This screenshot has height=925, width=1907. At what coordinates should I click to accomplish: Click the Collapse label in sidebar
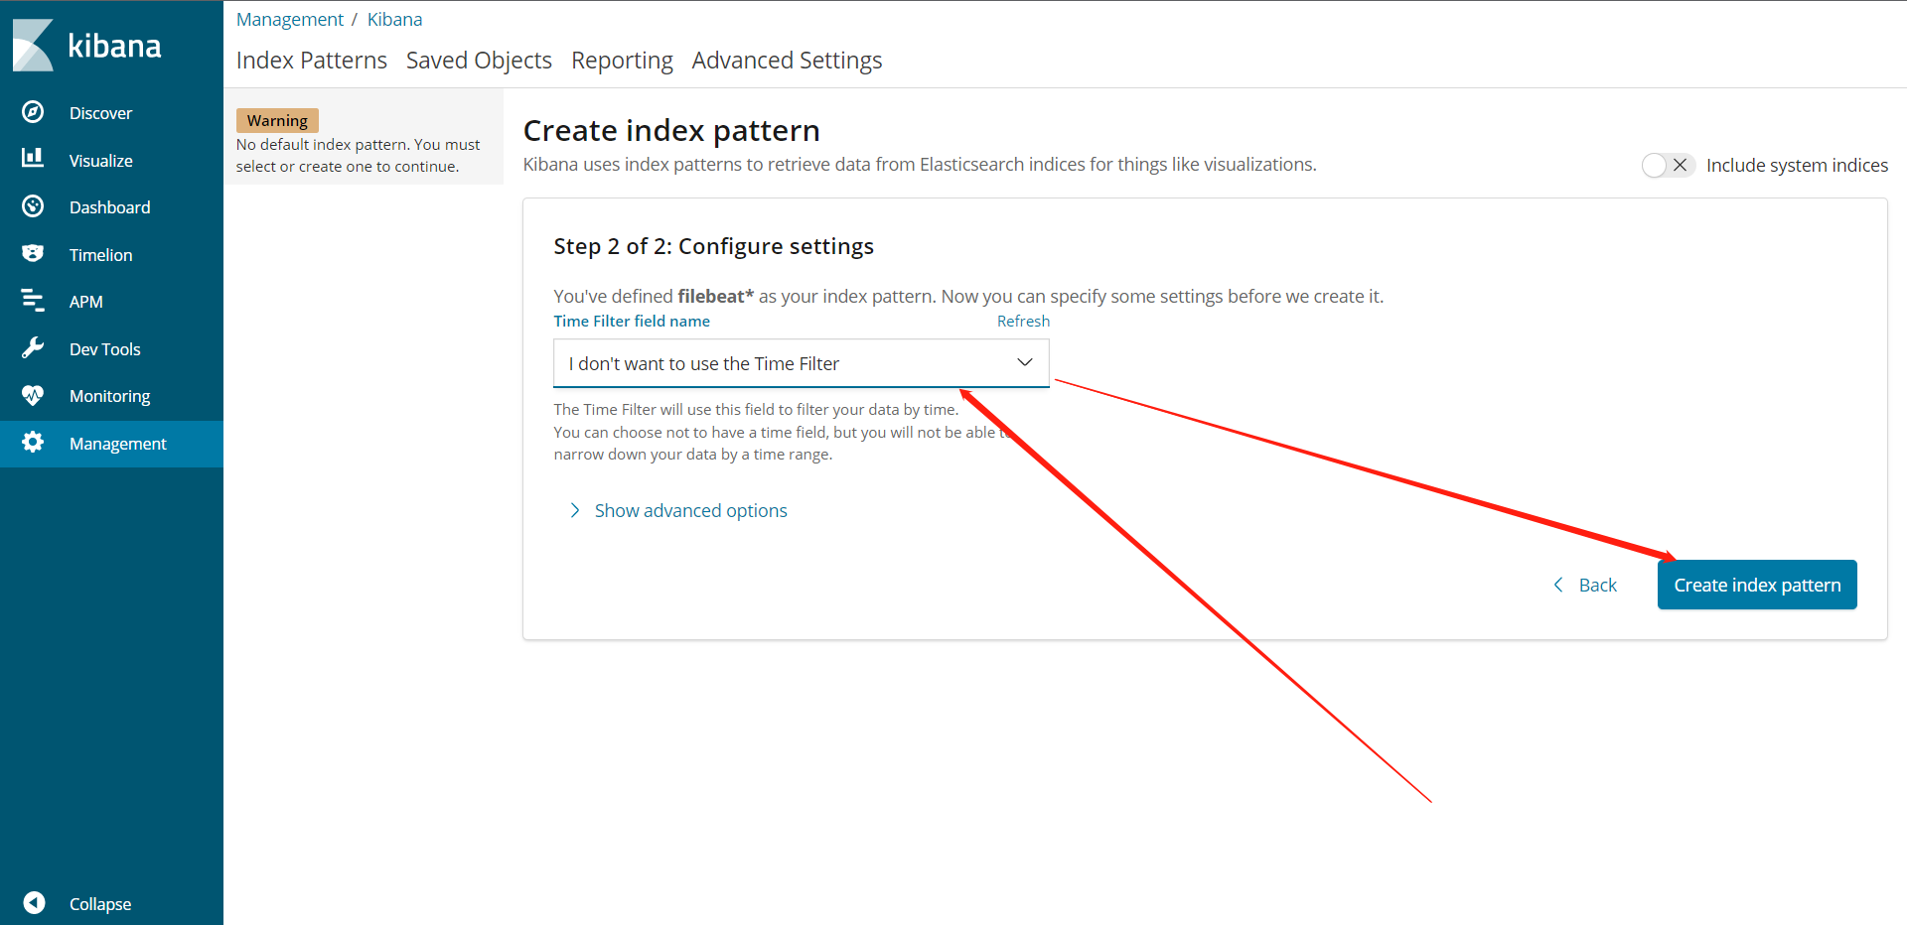pos(100,904)
